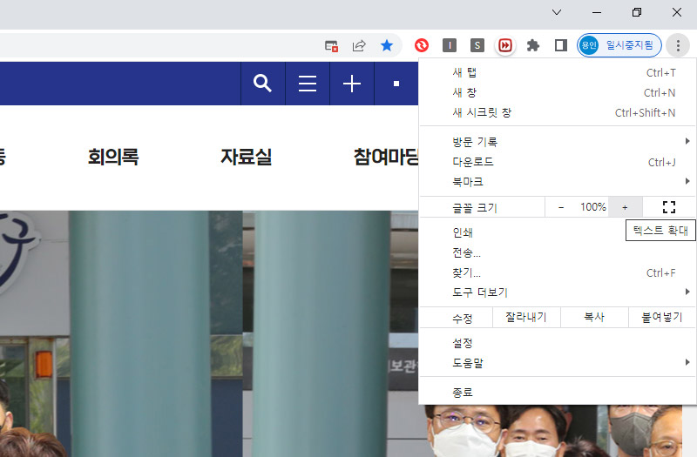This screenshot has width=697, height=457.
Task: Open the website hamburger menu icon
Action: pyautogui.click(x=308, y=84)
